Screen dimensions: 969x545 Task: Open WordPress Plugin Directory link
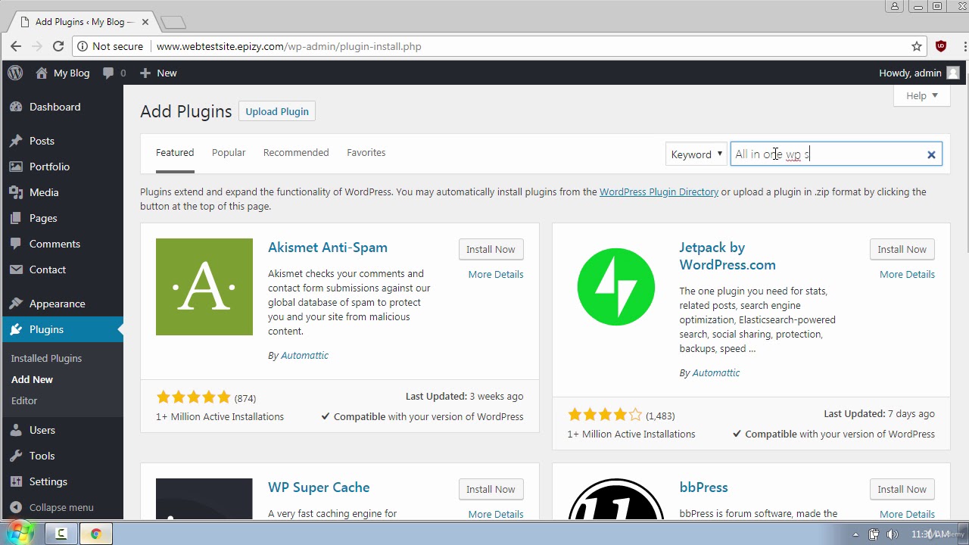659,192
